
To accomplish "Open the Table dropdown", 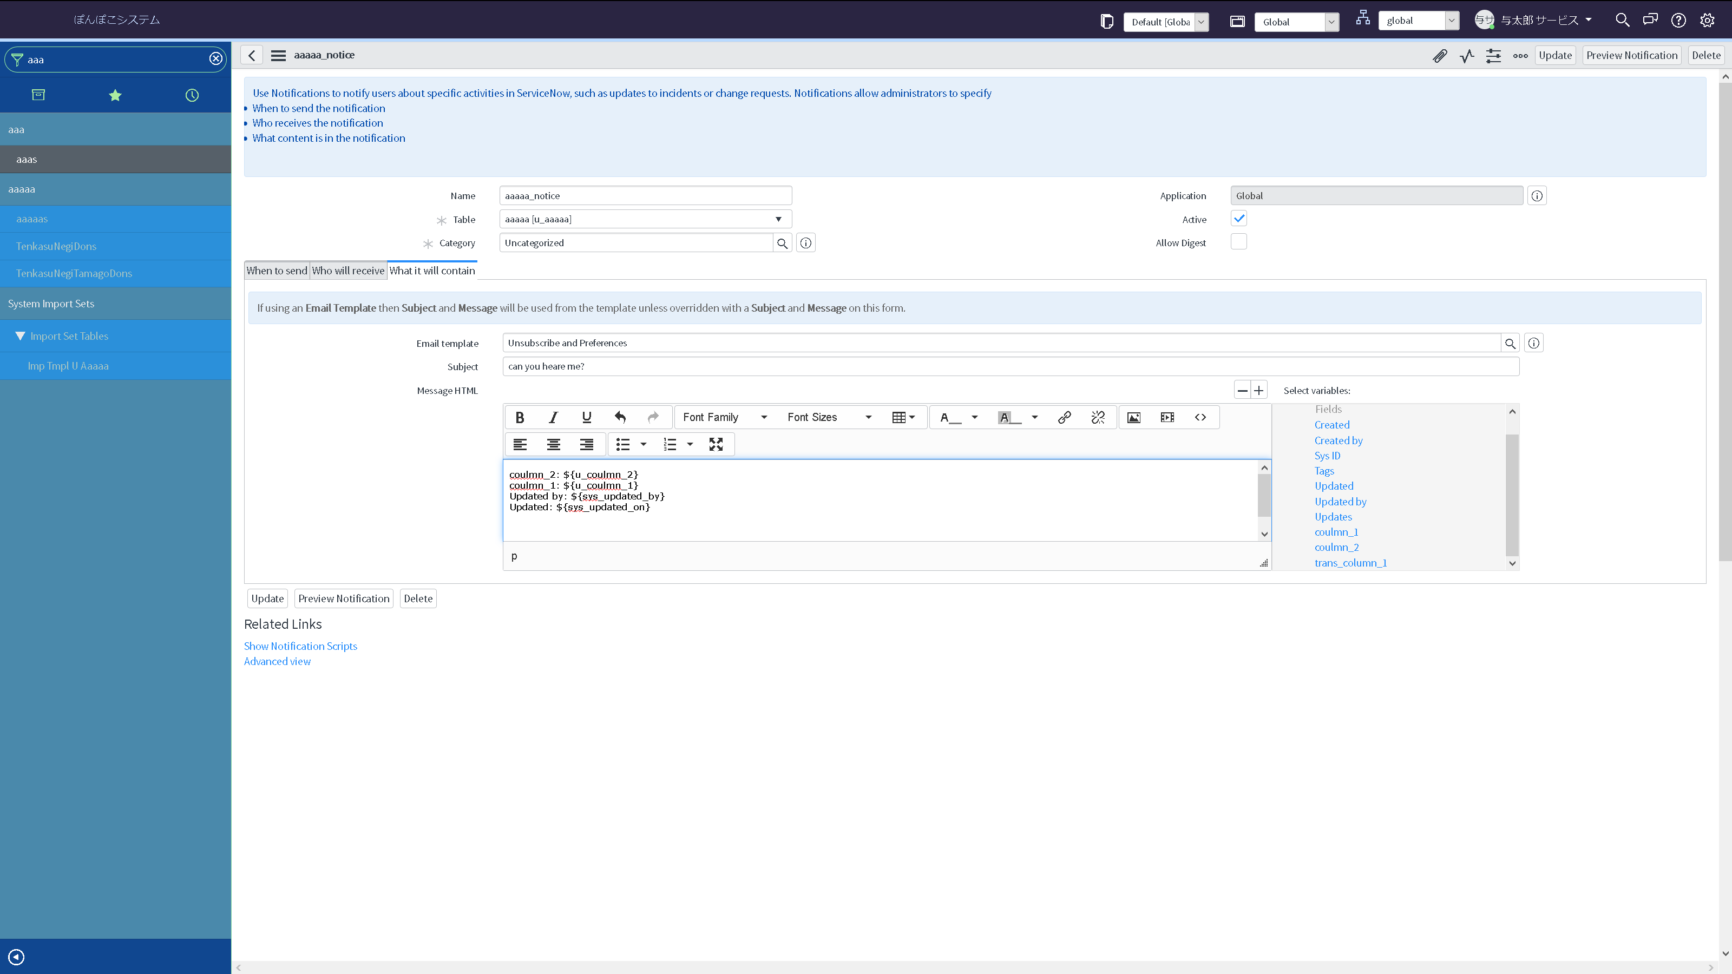I will [x=645, y=219].
